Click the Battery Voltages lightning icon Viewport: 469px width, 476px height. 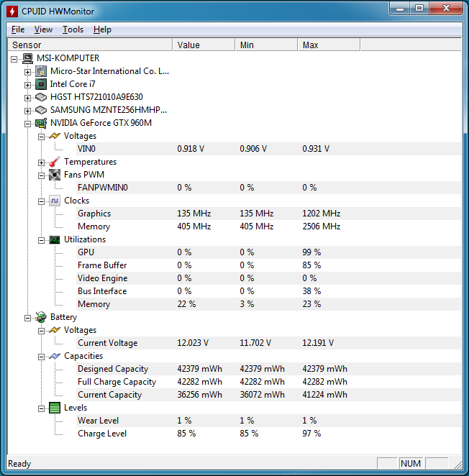click(x=55, y=330)
